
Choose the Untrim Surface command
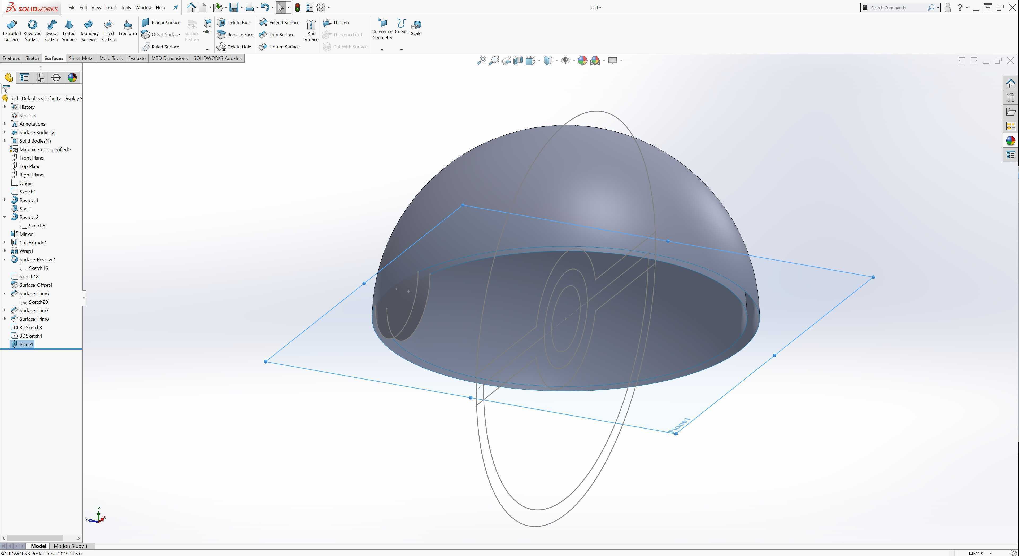279,47
